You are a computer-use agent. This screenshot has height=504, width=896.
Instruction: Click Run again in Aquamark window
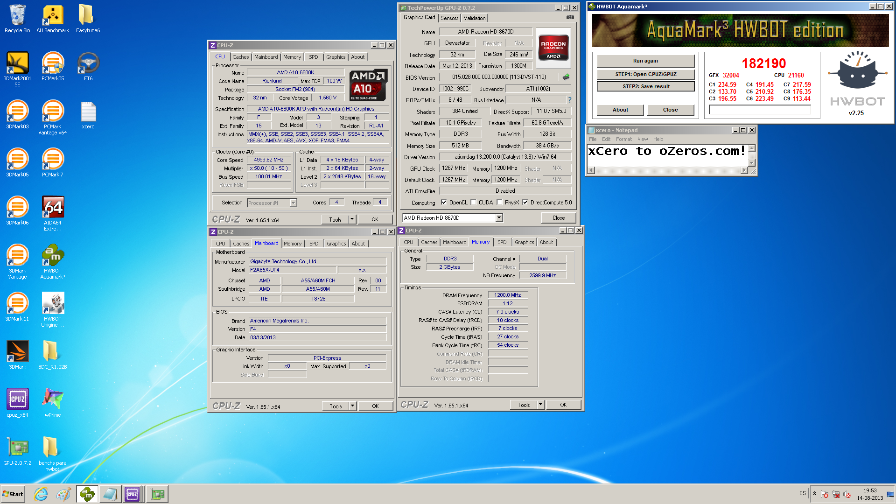pos(645,61)
